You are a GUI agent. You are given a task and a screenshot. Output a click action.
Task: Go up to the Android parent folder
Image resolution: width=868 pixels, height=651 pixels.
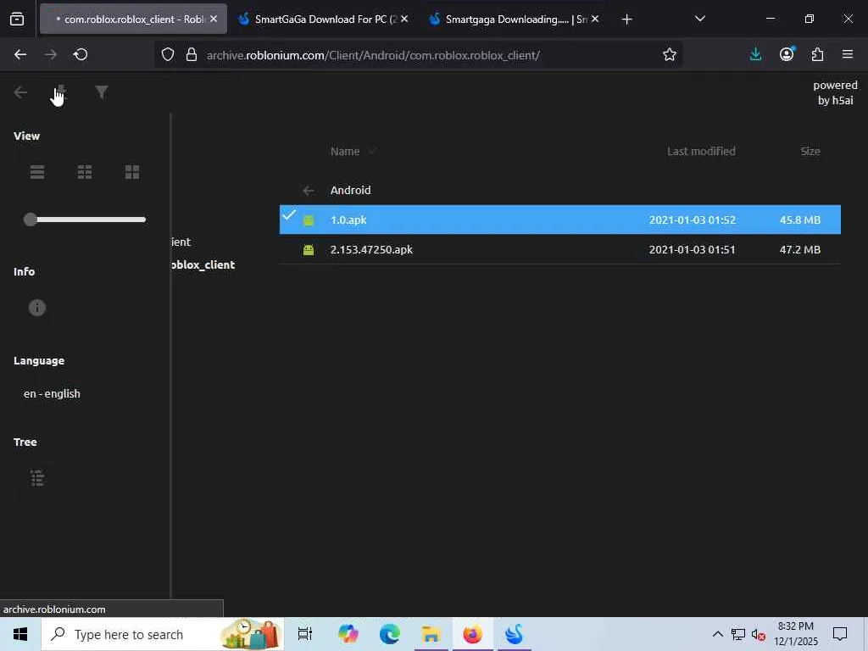point(350,191)
